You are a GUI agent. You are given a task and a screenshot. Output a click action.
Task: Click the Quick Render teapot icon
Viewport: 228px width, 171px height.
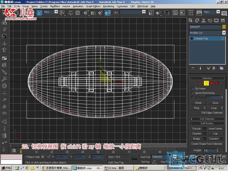point(224,13)
